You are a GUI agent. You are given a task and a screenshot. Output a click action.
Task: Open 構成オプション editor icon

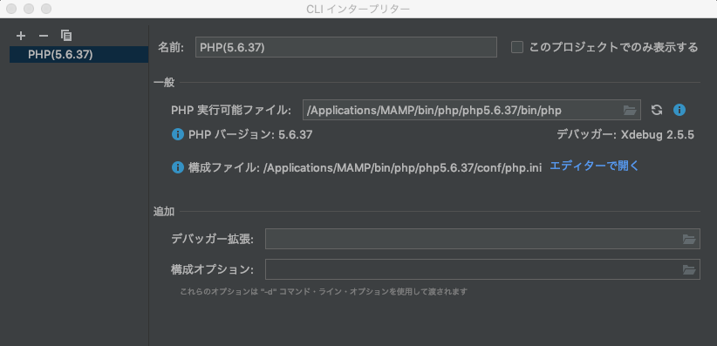point(689,269)
